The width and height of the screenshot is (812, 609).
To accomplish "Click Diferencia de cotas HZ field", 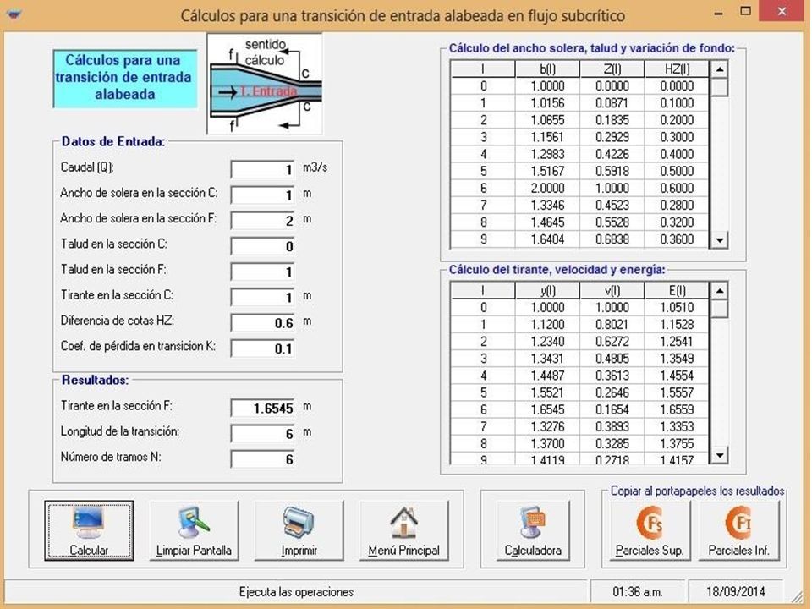I will 262,322.
